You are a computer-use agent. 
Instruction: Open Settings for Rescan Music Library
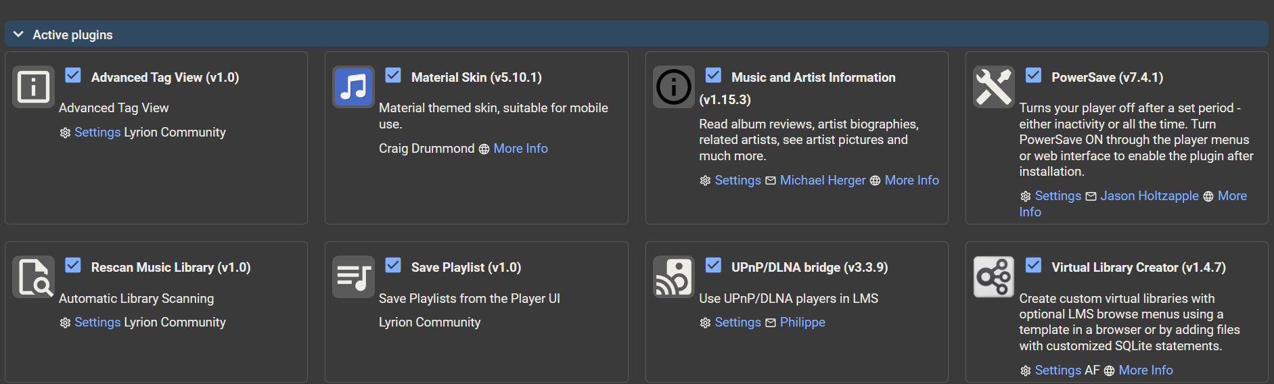[x=97, y=322]
